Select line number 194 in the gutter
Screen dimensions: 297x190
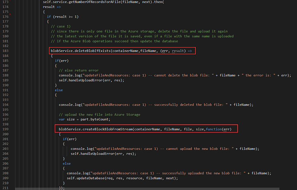[x=5, y=105]
